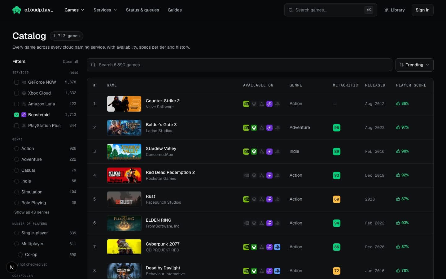Click Xbox icon in ELDEN RING row

point(254,223)
